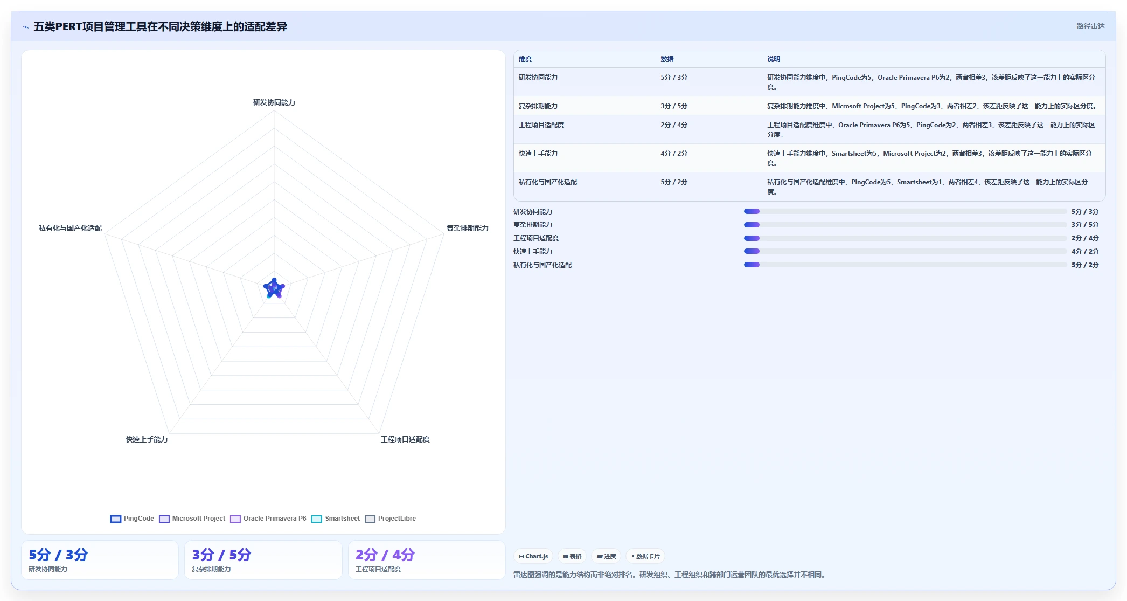Click the radar data polygon at chart center

[274, 289]
